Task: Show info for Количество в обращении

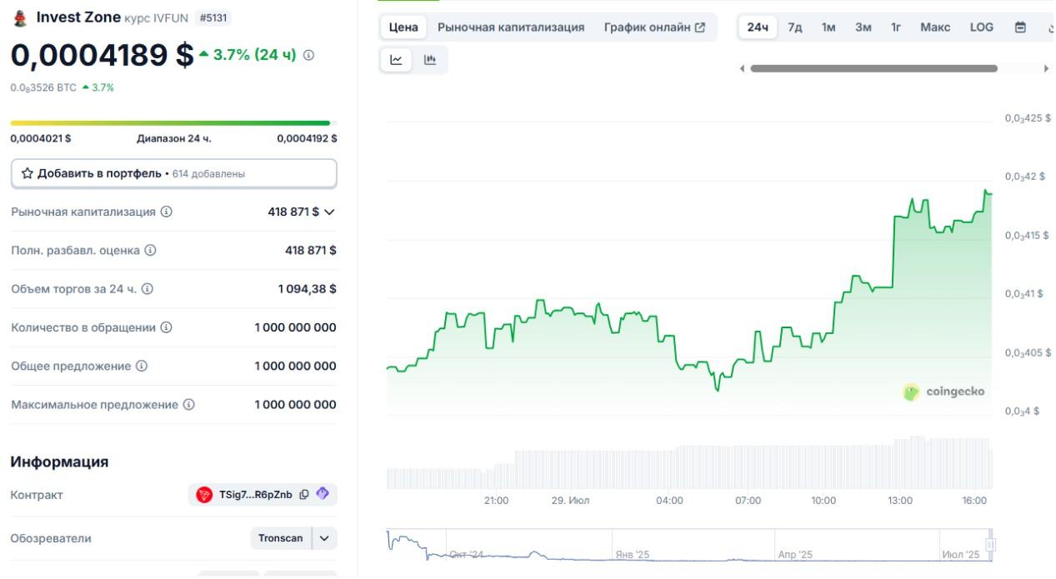Action: pyautogui.click(x=167, y=327)
